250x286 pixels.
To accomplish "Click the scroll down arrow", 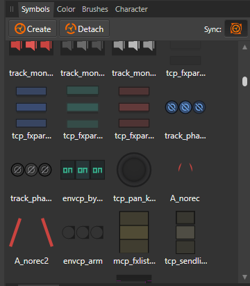I will (244, 277).
